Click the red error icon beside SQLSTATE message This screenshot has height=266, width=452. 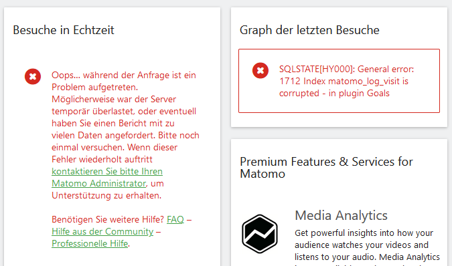tap(260, 70)
